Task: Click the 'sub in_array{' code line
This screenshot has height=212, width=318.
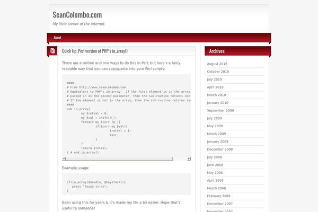Action: pos(78,109)
